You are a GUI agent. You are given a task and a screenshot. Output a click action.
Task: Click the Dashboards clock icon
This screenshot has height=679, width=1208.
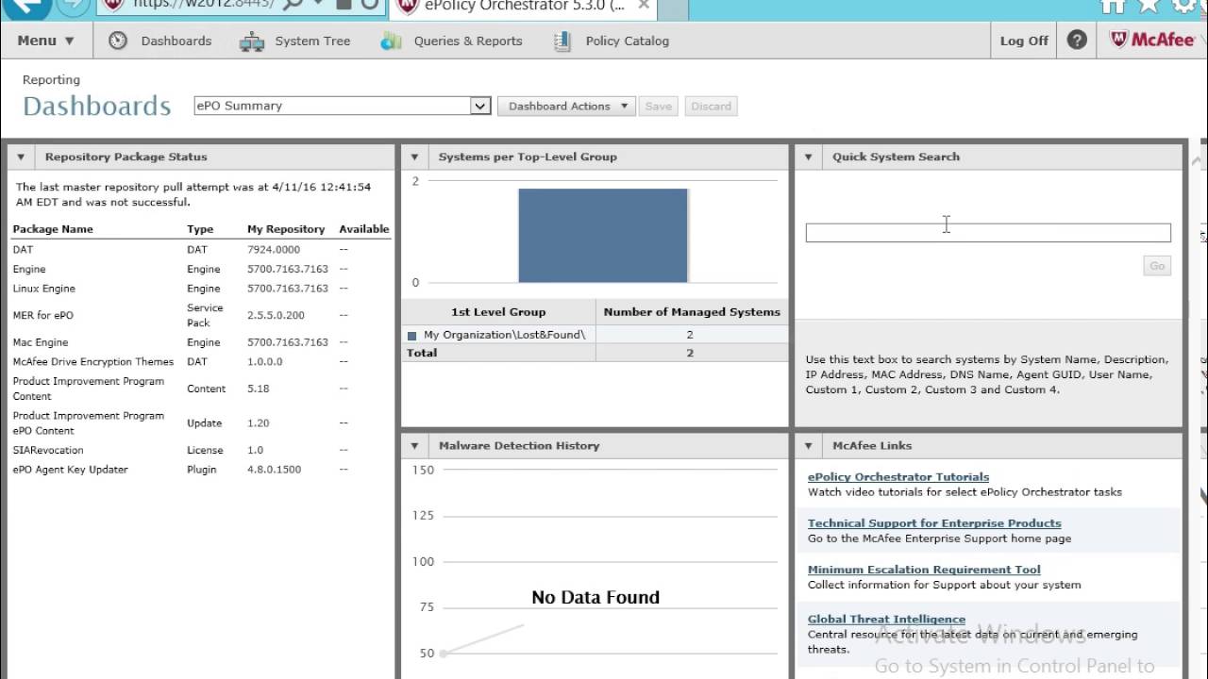point(118,41)
